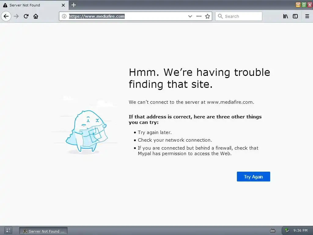
Task: Minimize the browser window
Action: point(298,5)
